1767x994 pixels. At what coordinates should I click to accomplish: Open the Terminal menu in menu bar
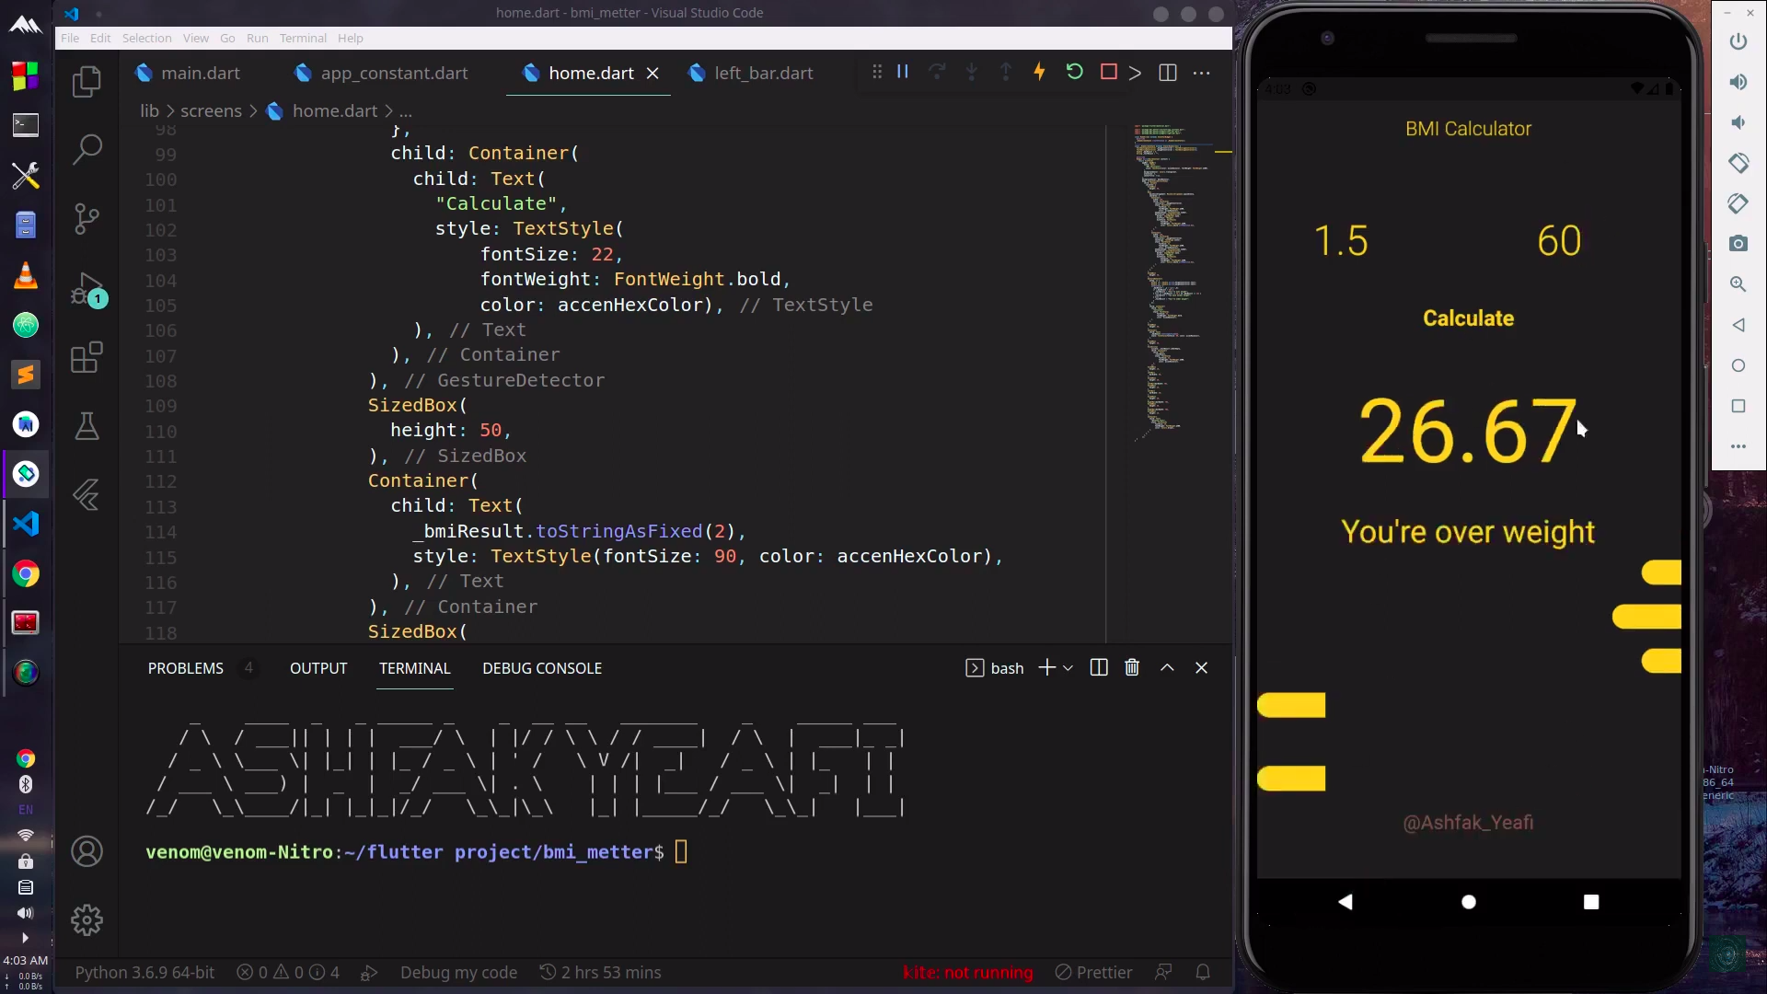(x=303, y=38)
